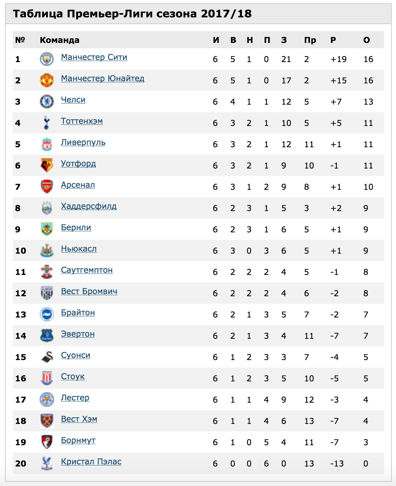Click the Crystal Palace eagle crest
The width and height of the screenshot is (396, 486).
[x=46, y=463]
